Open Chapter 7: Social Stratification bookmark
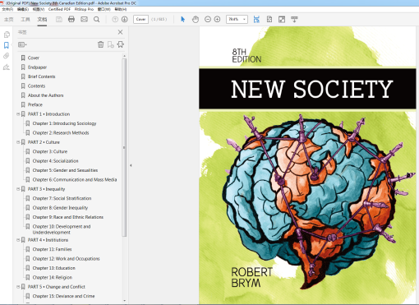This screenshot has height=305, width=419. (x=62, y=198)
